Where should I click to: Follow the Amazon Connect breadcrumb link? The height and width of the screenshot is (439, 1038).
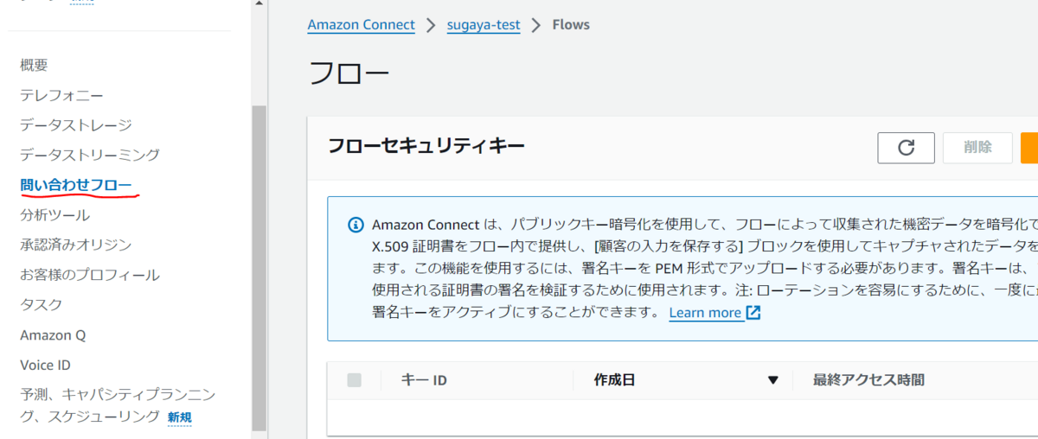(x=362, y=25)
